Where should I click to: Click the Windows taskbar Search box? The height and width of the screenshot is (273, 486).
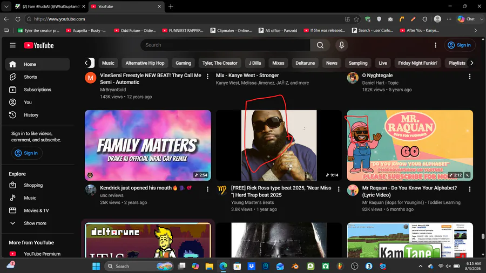tap(139, 266)
